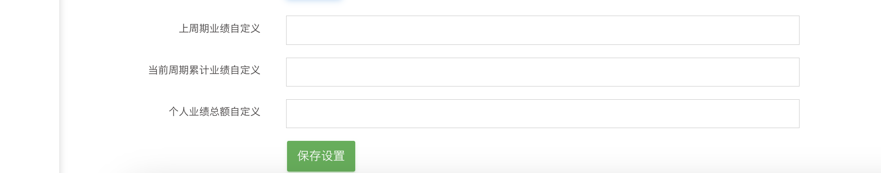This screenshot has width=881, height=173.
Task: Focus the 当前周期累计业绩自定义 input field
Action: point(542,72)
